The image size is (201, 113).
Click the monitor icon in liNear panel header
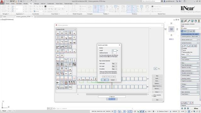pyautogui.click(x=192, y=21)
